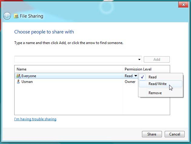Click the Choose people to share with heading
Viewport: 191px width, 144px height.
[44, 32]
